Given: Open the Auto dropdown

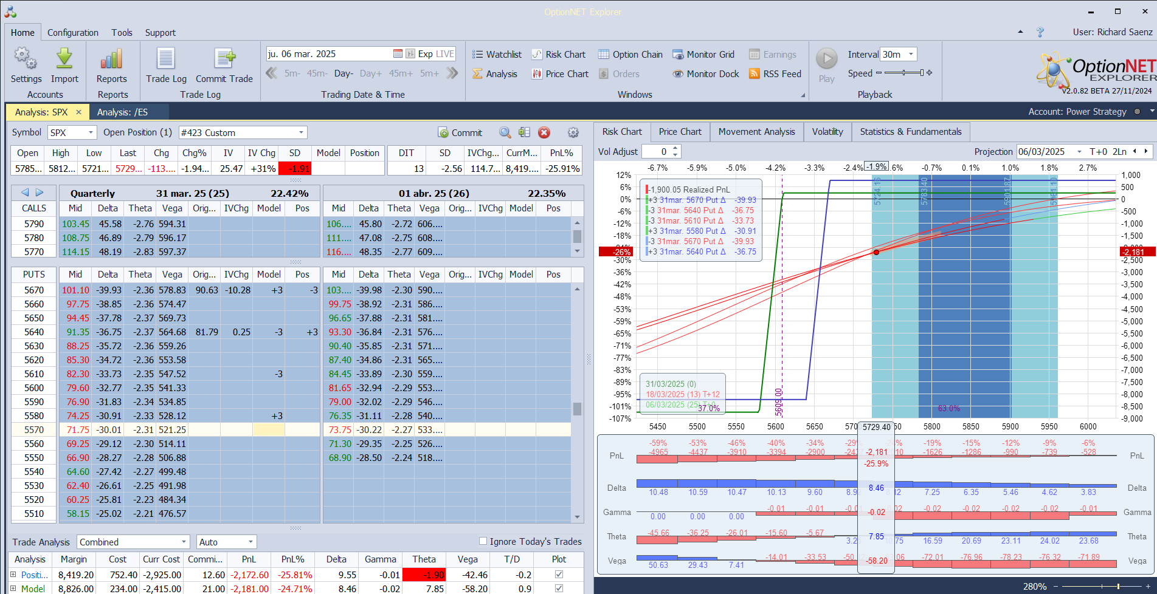Looking at the screenshot, I should pos(250,542).
